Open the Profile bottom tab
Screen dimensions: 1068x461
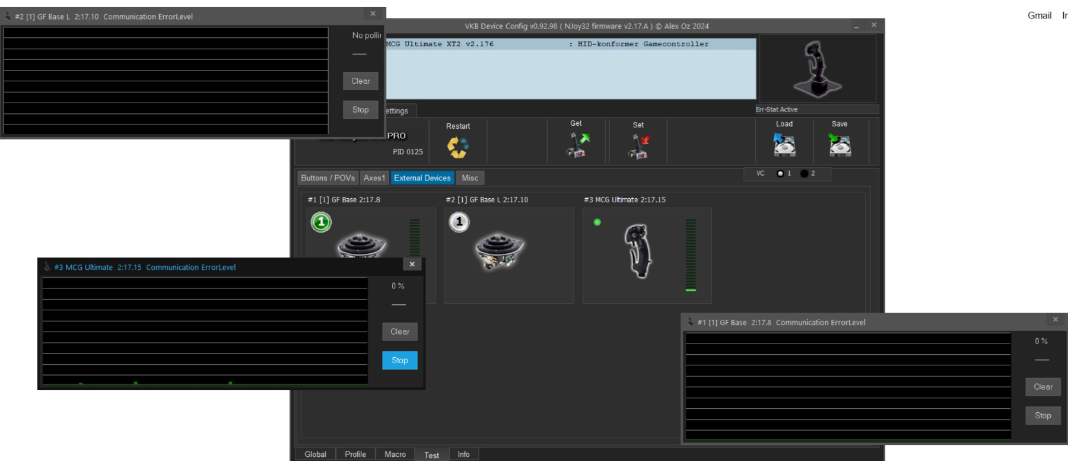(x=355, y=454)
